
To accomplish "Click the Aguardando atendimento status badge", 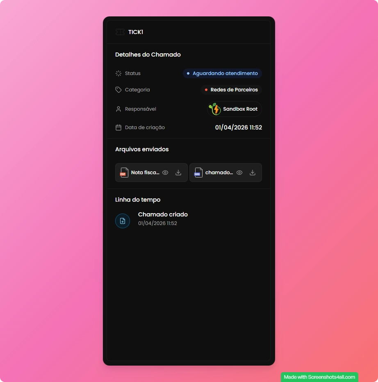I will click(222, 73).
